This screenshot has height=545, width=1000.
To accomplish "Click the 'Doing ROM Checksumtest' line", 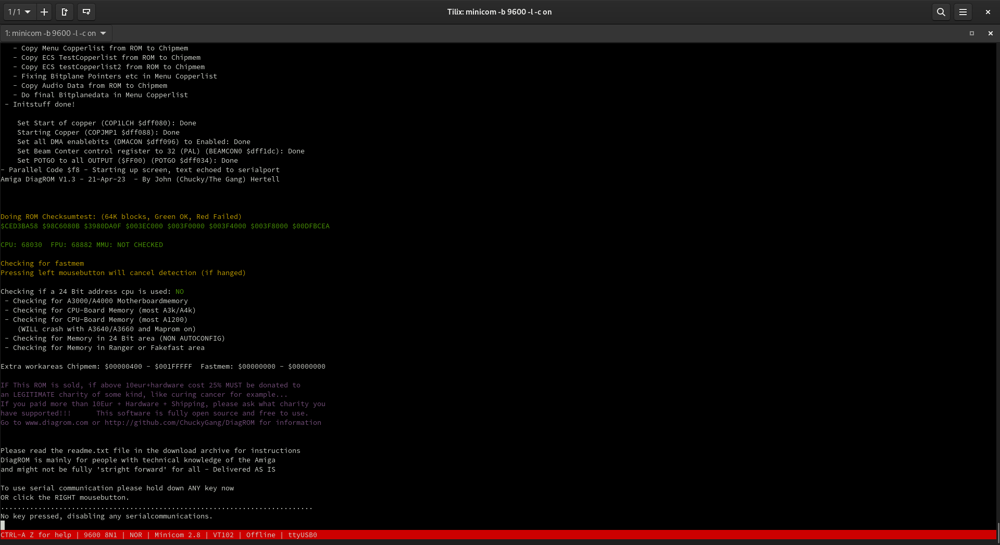I will click(x=121, y=216).
